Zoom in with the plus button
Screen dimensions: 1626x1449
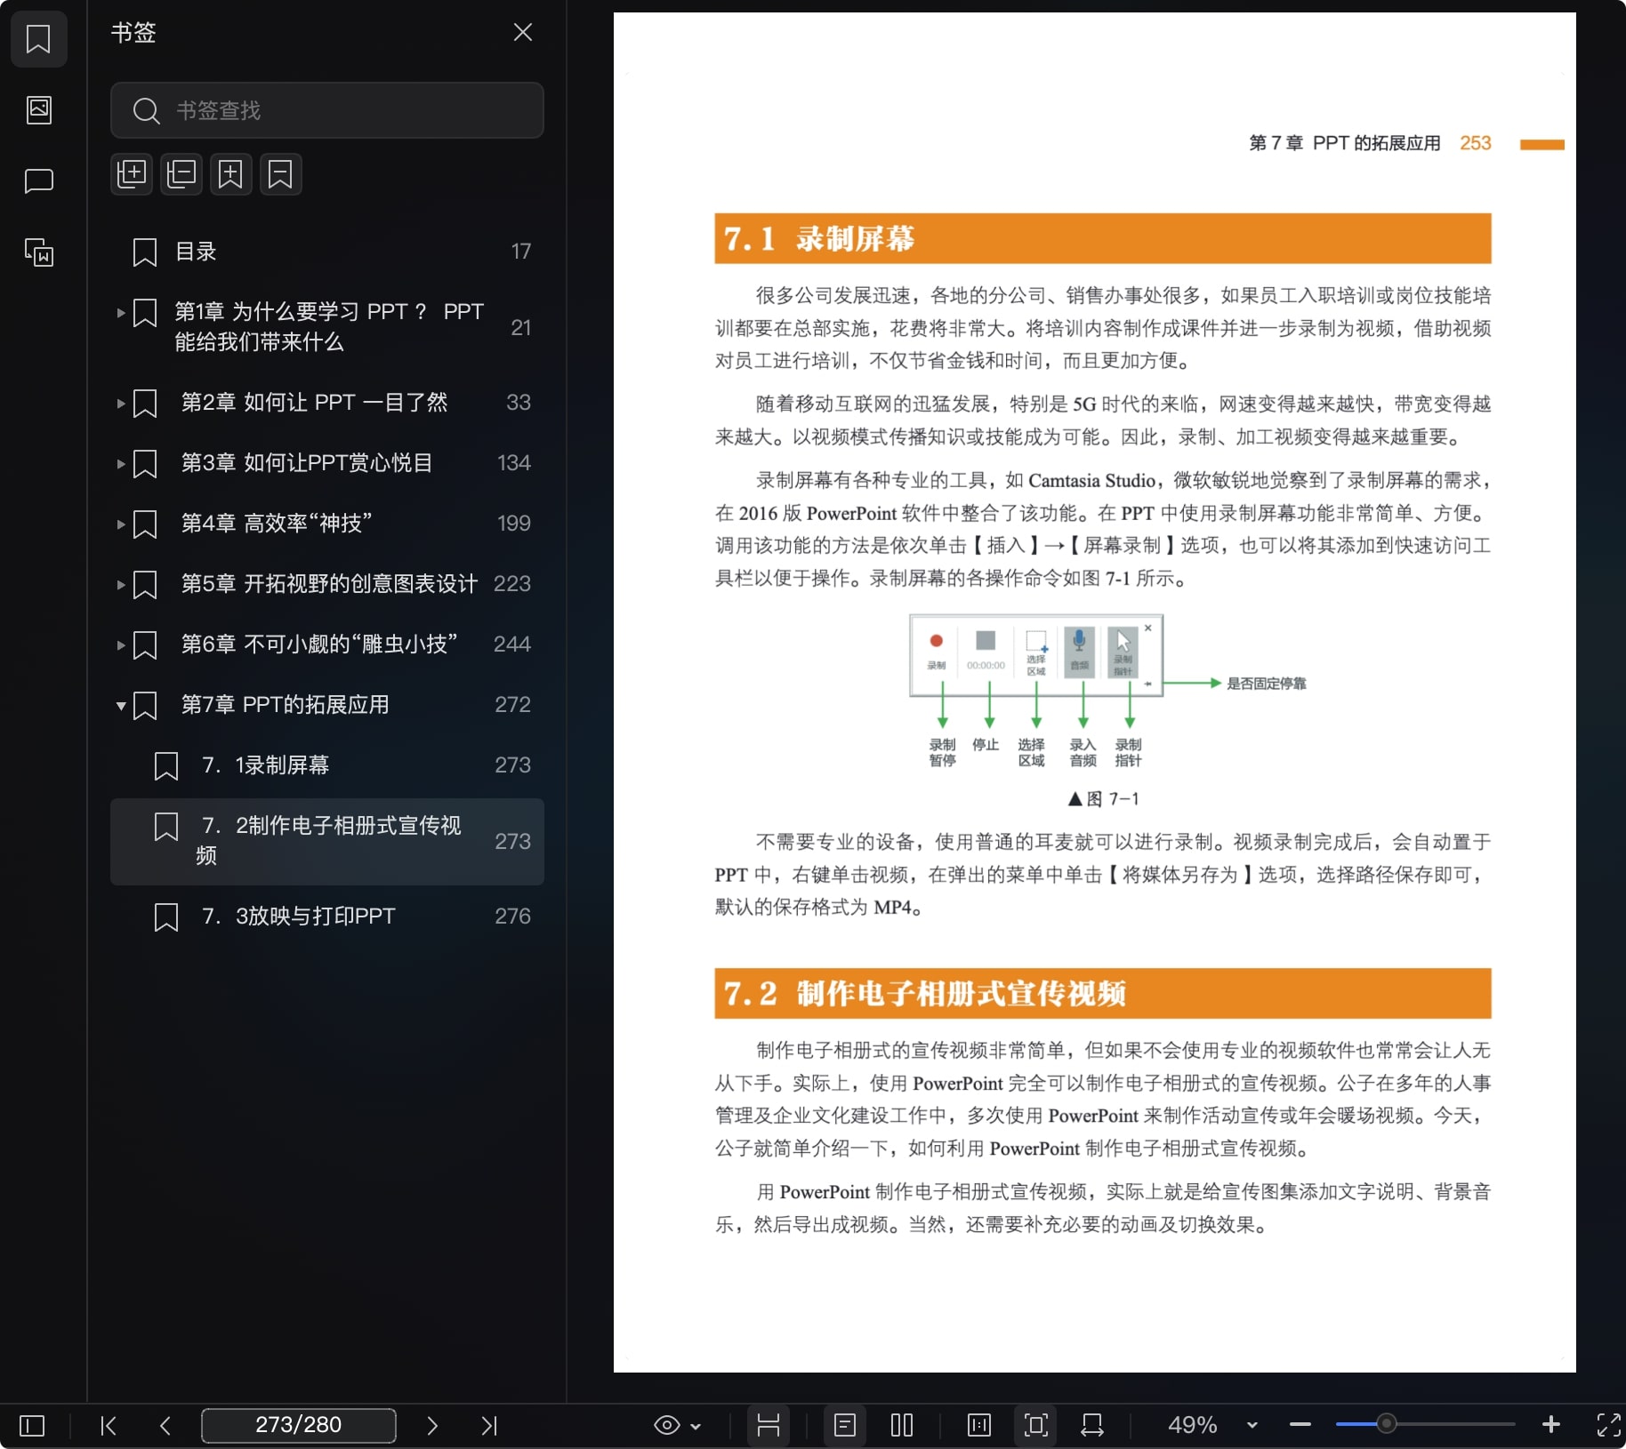tap(1551, 1424)
